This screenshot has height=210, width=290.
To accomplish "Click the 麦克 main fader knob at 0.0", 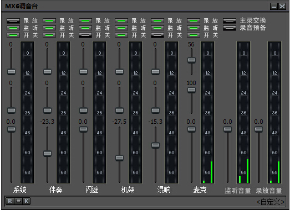I will click(191, 129).
